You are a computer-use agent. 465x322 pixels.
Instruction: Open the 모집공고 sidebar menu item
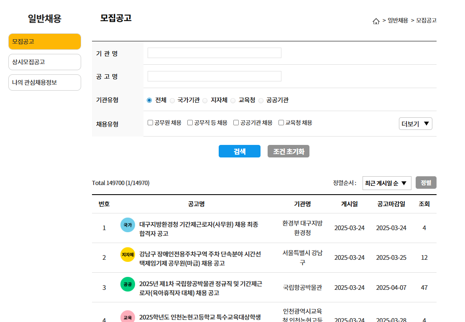click(x=44, y=41)
